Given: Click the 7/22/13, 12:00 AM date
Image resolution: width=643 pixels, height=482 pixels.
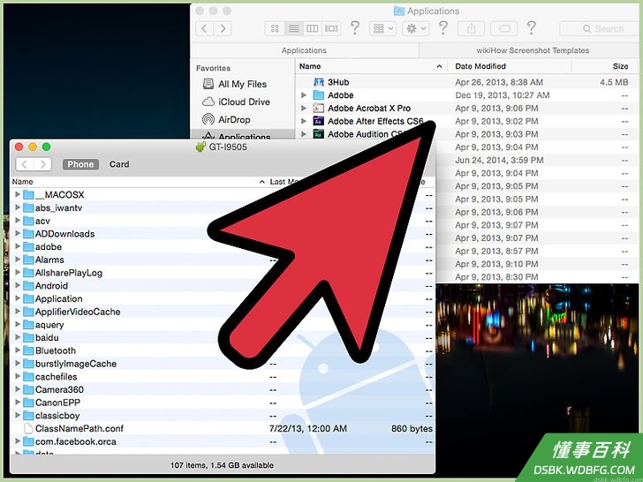Looking at the screenshot, I should click(308, 429).
